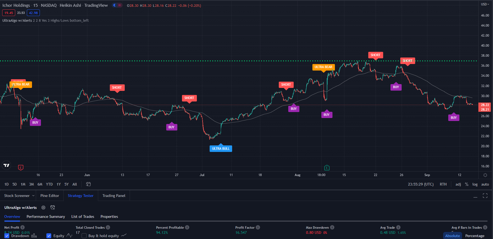Set the date range to 1Y
The image size is (493, 239).
click(59, 184)
